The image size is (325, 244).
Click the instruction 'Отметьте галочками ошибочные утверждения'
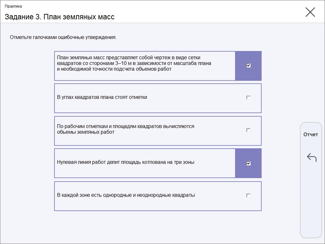[x=63, y=37]
